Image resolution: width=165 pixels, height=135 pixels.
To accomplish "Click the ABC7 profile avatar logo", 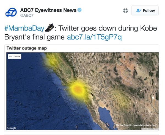I will pyautogui.click(x=11, y=12).
